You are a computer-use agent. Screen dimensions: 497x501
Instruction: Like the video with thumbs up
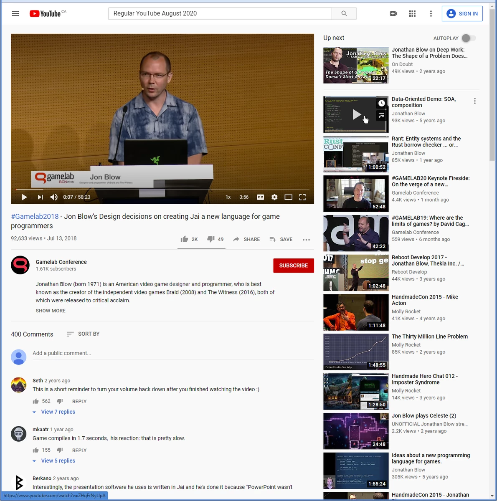click(x=184, y=239)
